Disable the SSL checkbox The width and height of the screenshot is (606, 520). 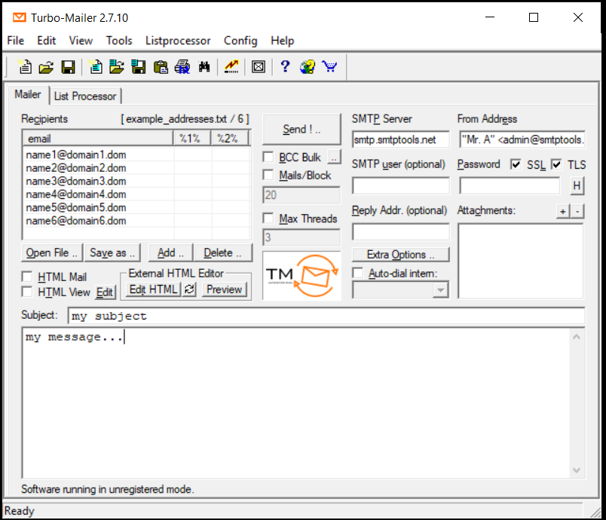pyautogui.click(x=516, y=164)
